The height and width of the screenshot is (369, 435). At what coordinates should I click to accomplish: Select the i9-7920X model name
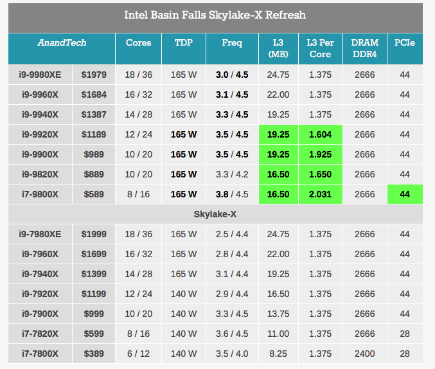[40, 294]
